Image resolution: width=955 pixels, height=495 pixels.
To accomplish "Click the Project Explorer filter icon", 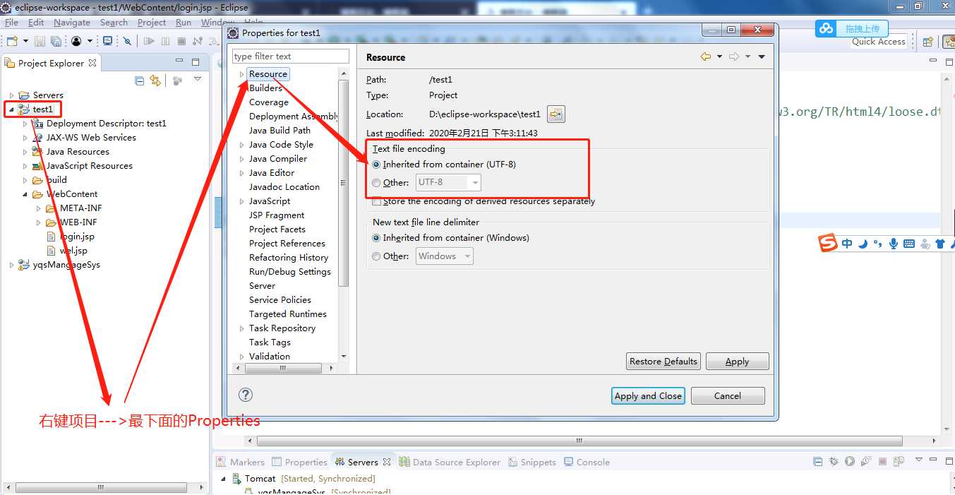I will tap(177, 80).
